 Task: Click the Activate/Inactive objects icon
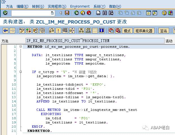pyautogui.click(x=29, y=31)
